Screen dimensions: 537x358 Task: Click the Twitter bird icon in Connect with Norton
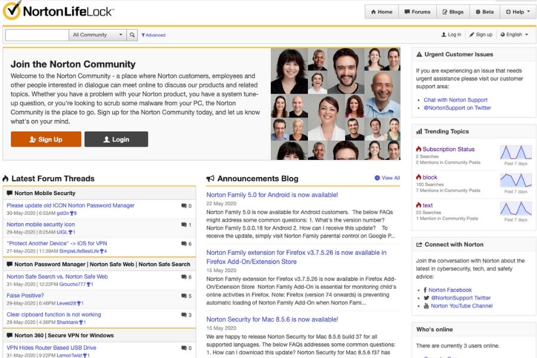tap(427, 298)
